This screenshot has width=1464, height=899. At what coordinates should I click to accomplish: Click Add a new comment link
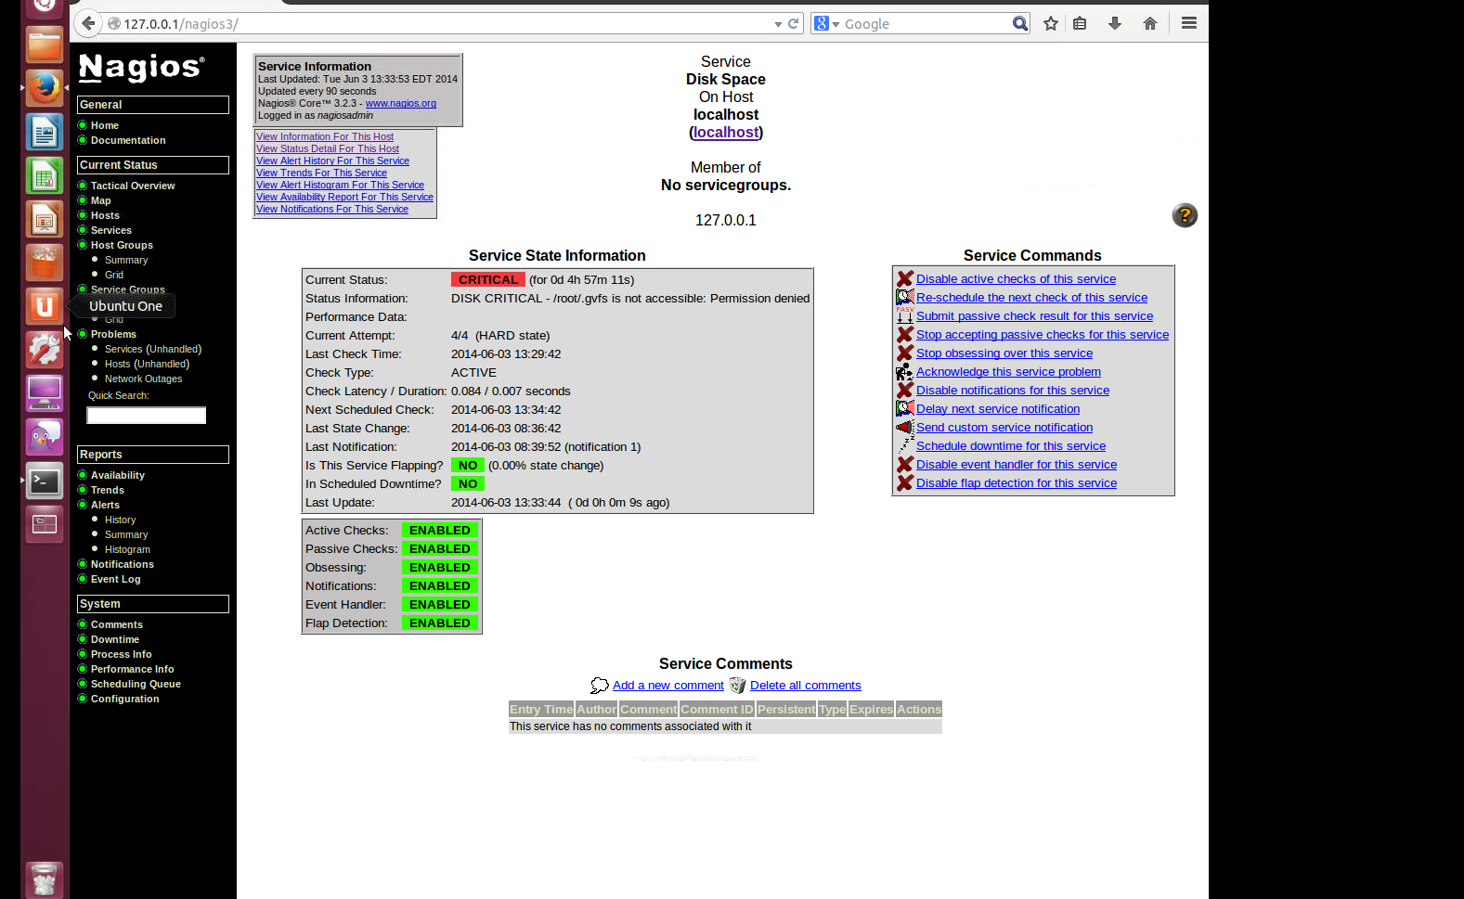coord(668,686)
